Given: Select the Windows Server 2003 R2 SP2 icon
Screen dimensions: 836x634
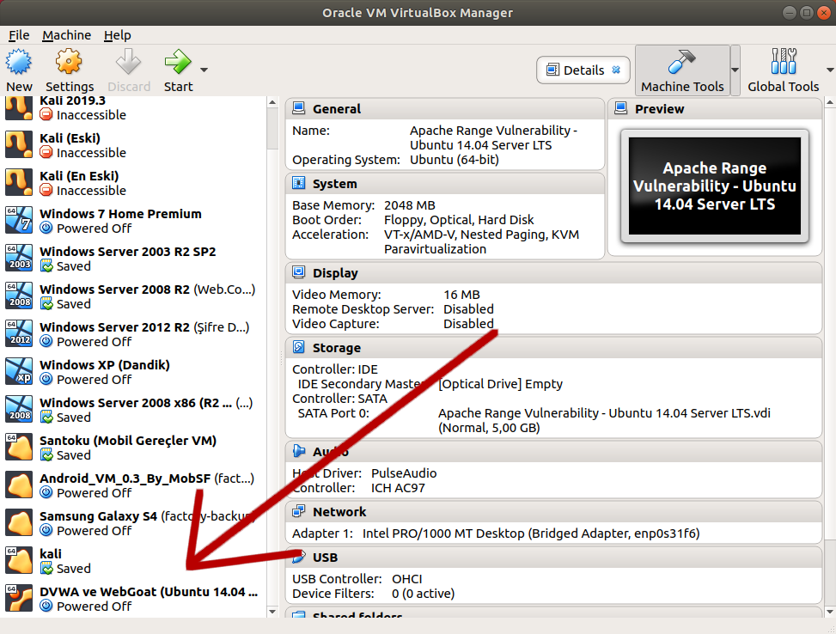Looking at the screenshot, I should point(19,259).
